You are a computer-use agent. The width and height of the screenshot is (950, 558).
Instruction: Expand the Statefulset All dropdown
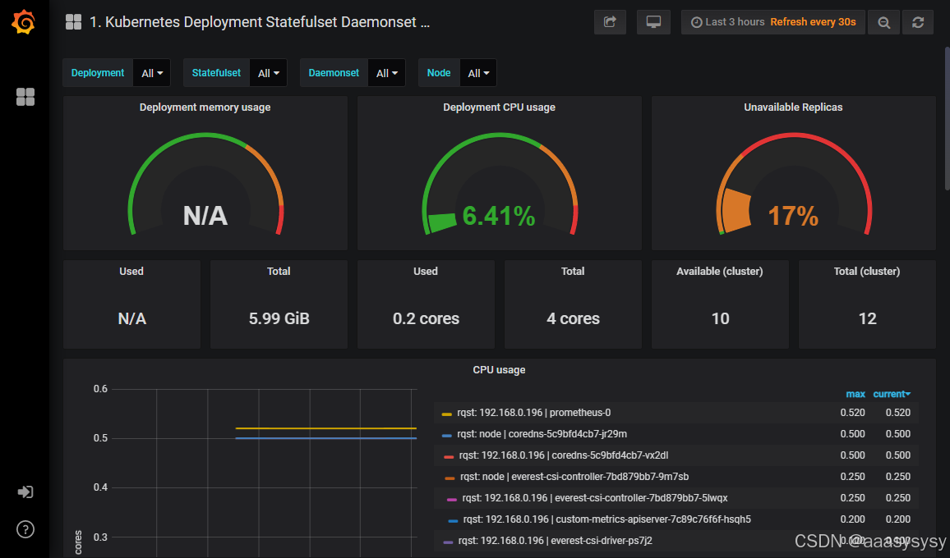coord(269,73)
